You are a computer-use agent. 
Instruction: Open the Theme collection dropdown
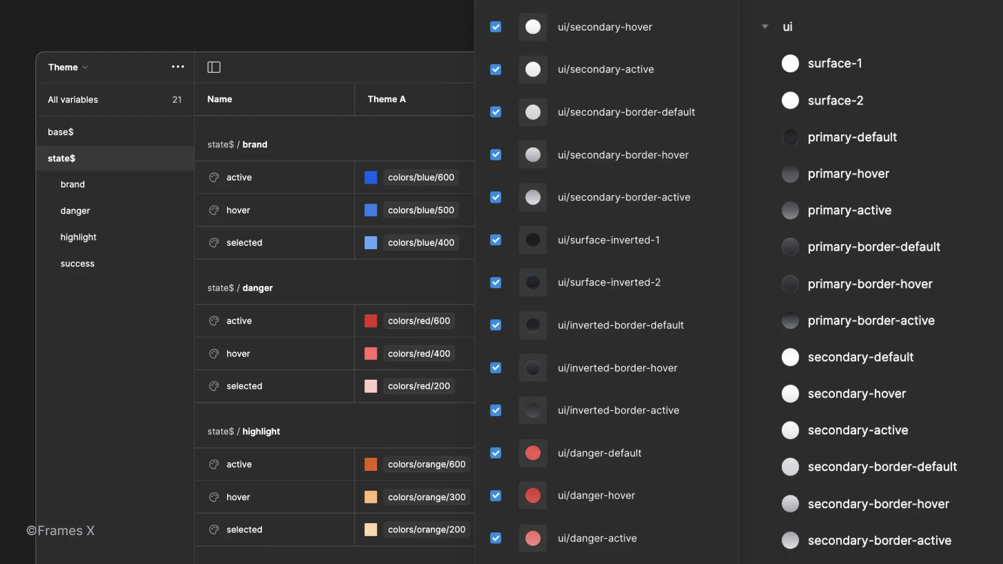point(68,67)
